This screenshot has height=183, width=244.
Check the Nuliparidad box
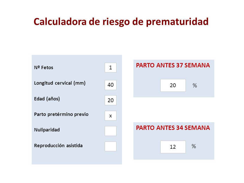[111, 131]
